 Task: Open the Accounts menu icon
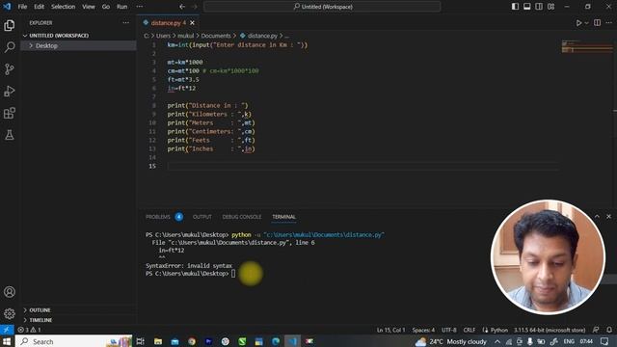point(10,292)
